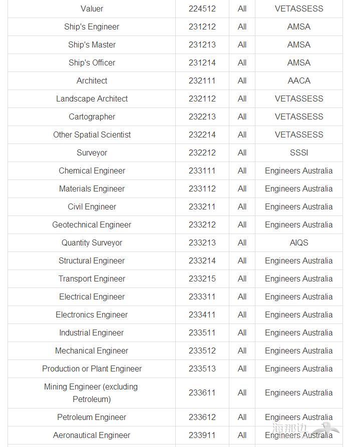Image resolution: width=350 pixels, height=447 pixels.
Task: Select AIQS in Quantity Surveyor row
Action: pyautogui.click(x=298, y=242)
